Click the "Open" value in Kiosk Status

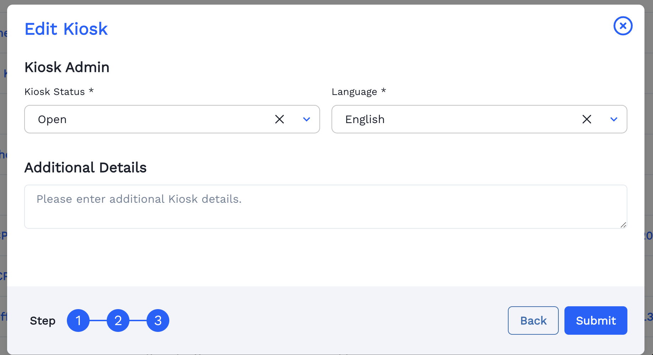tap(52, 120)
